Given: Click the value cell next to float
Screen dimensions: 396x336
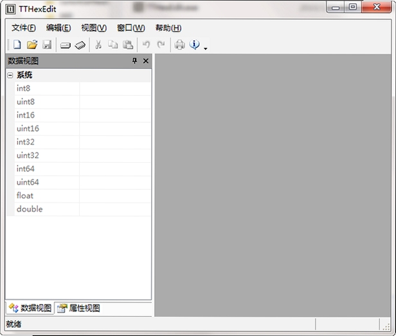Looking at the screenshot, I should [115, 196].
